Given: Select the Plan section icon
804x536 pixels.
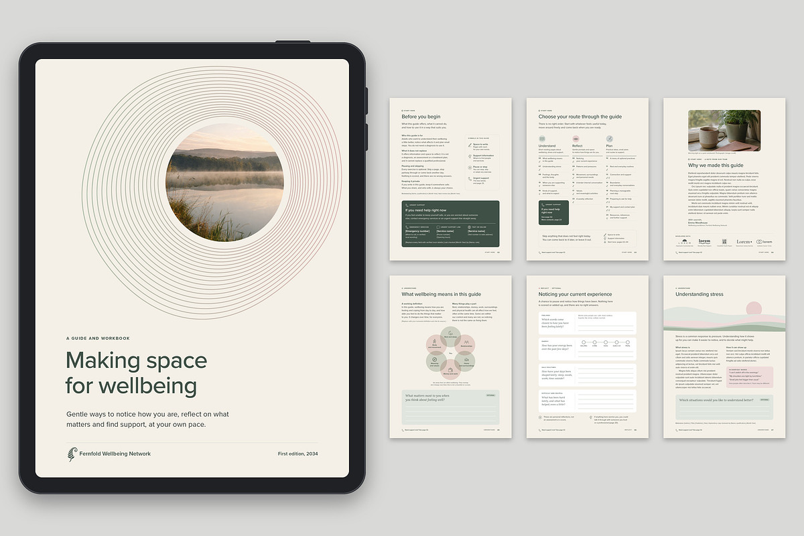Looking at the screenshot, I should point(610,139).
